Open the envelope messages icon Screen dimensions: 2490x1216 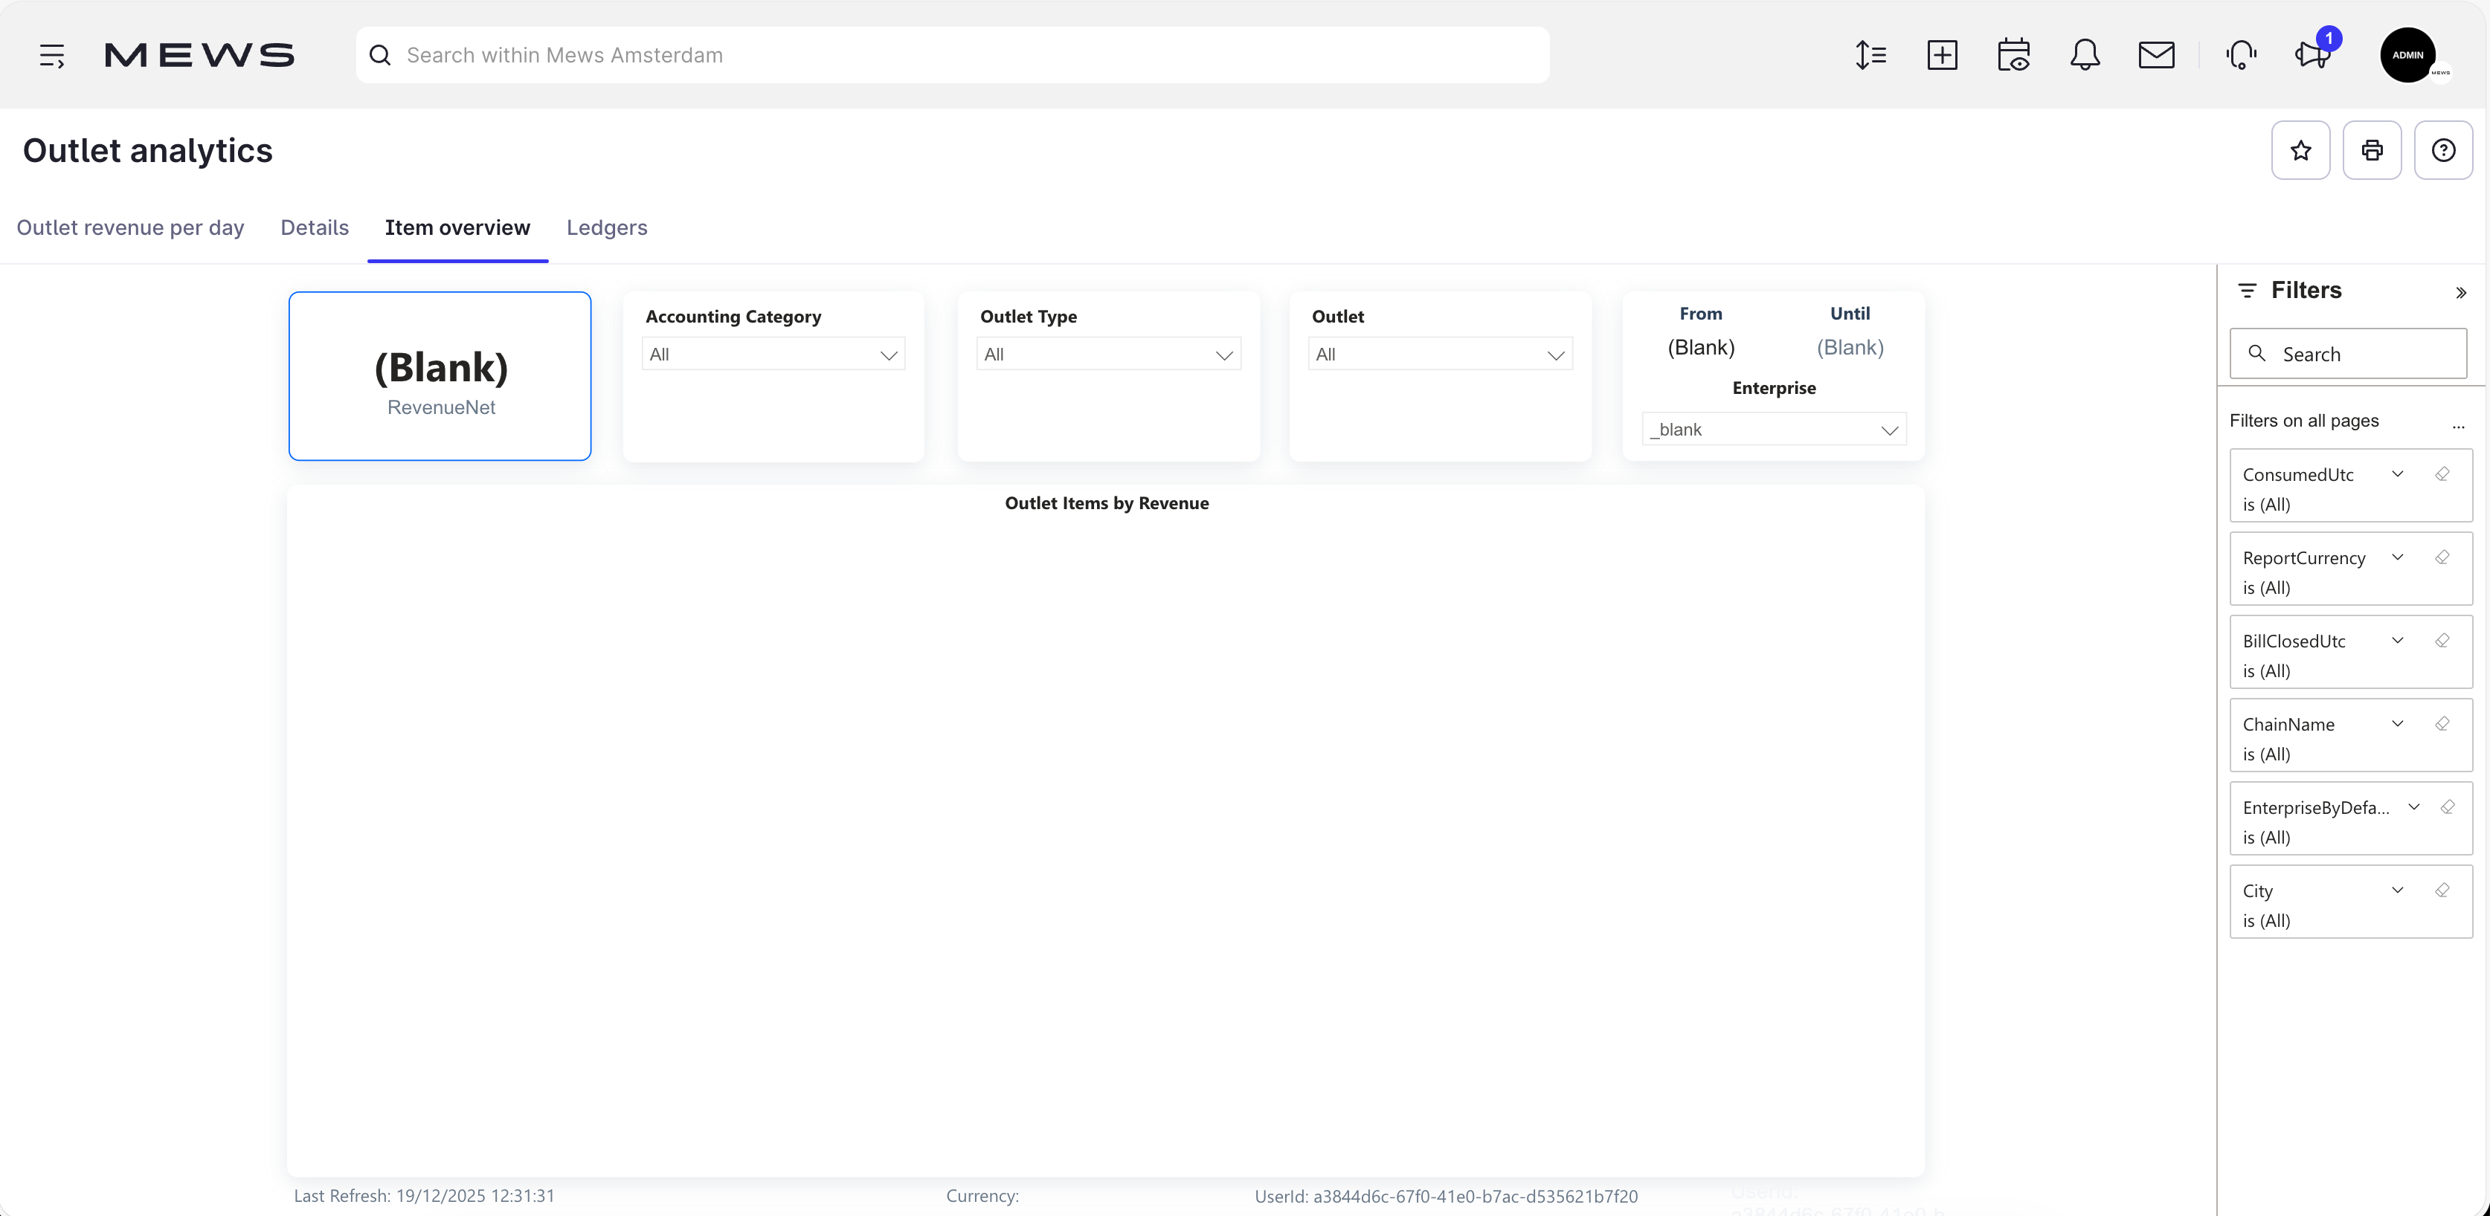tap(2157, 55)
